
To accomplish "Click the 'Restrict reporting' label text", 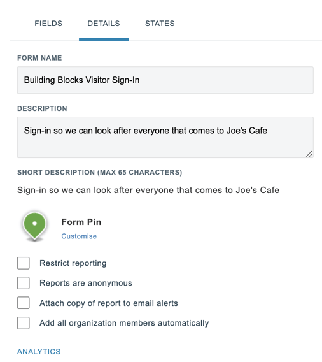I will 73,263.
